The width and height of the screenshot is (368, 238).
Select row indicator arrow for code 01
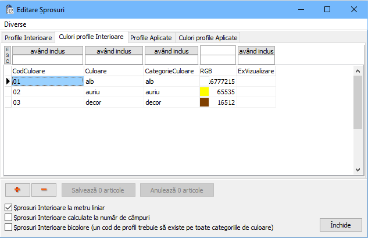[x=8, y=81]
